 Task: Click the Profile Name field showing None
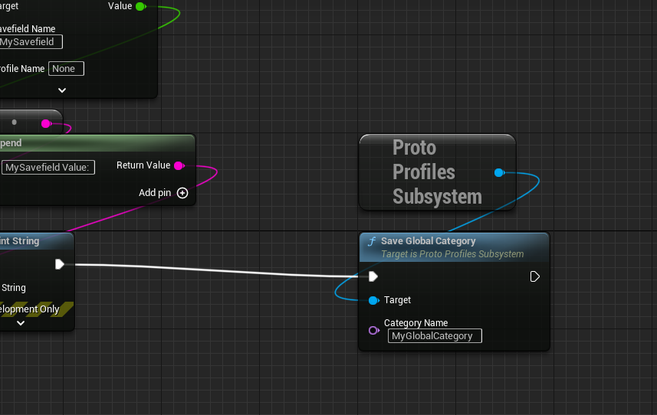pyautogui.click(x=66, y=69)
